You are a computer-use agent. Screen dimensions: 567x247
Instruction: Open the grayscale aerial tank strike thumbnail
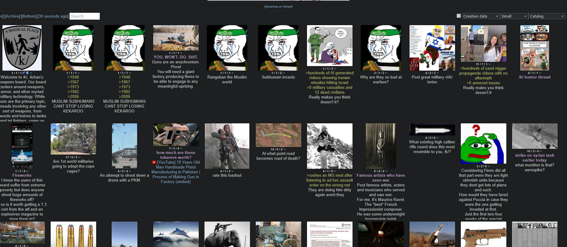(x=535, y=136)
